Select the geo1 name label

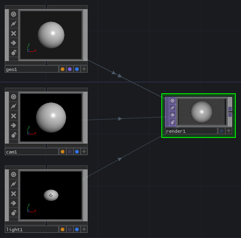pyautogui.click(x=31, y=69)
